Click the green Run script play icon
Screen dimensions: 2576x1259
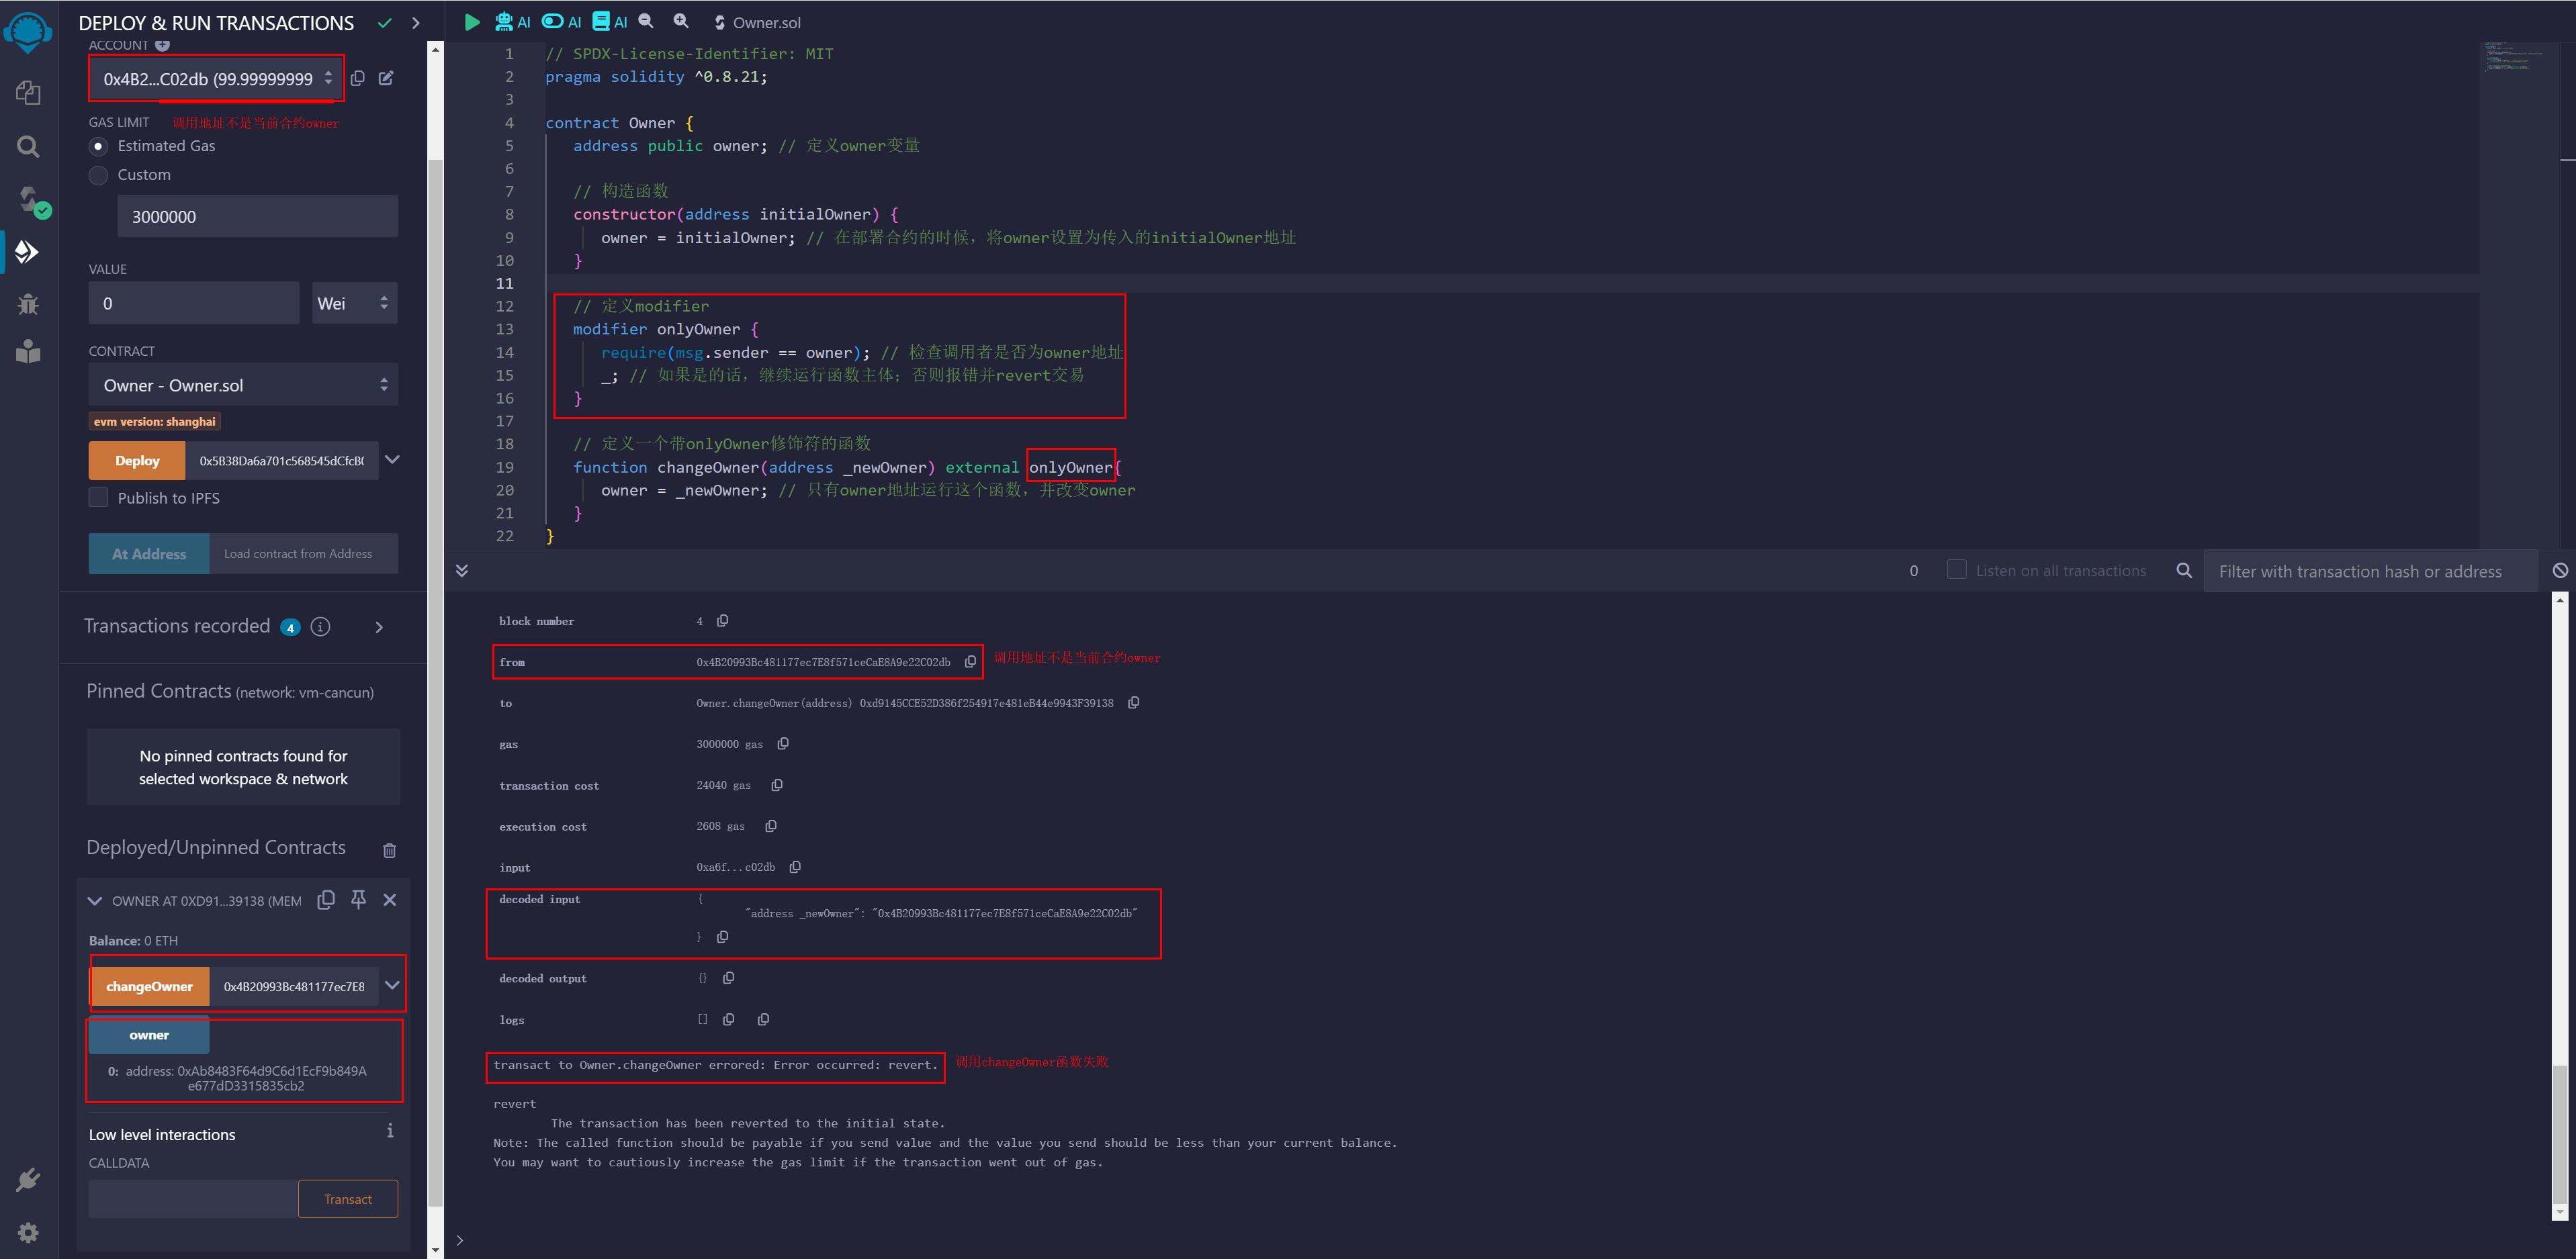[x=472, y=22]
